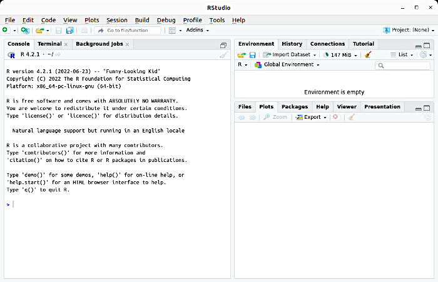Image resolution: width=438 pixels, height=282 pixels.
Task: Open the Help menu in the menu bar
Action: 238,20
